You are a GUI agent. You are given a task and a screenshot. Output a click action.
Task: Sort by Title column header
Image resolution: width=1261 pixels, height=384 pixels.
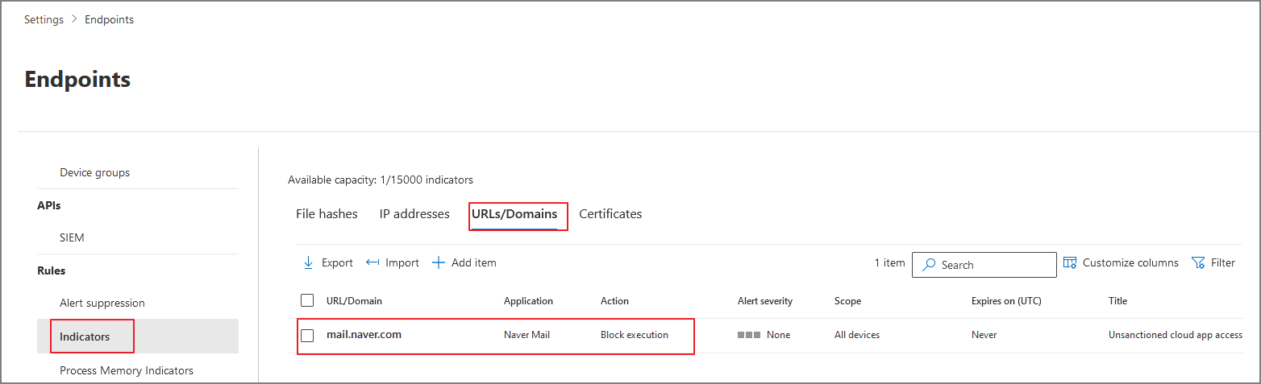(x=1117, y=300)
